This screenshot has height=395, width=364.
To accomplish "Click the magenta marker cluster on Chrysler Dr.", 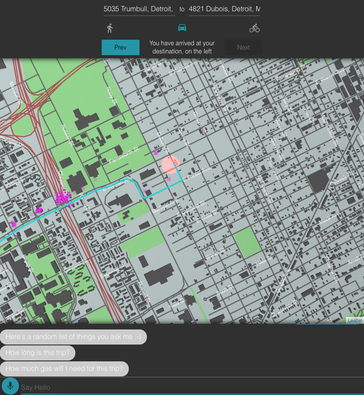I will (x=62, y=198).
